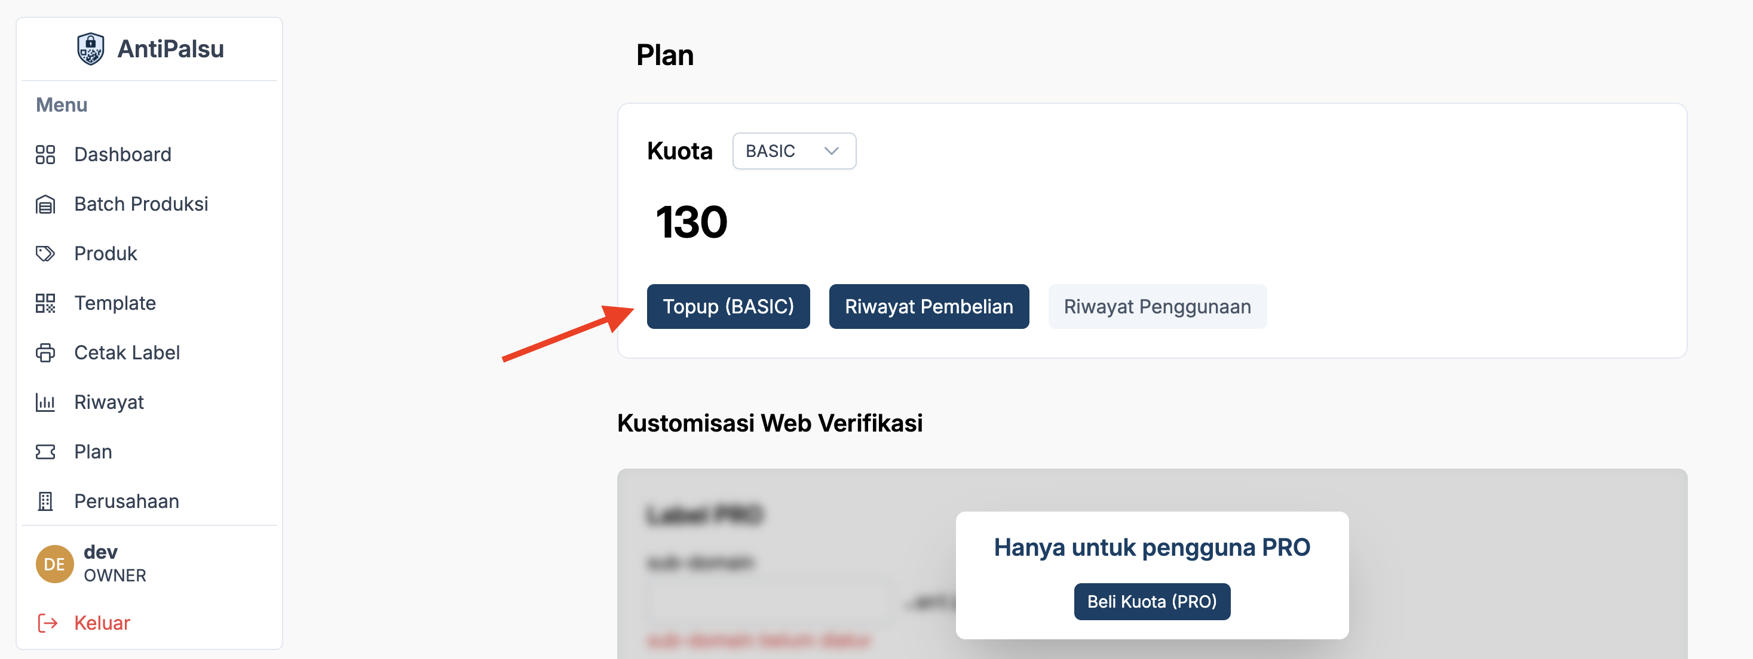1753x659 pixels.
Task: Click the Beli Kuota (PRO) button
Action: pyautogui.click(x=1151, y=601)
